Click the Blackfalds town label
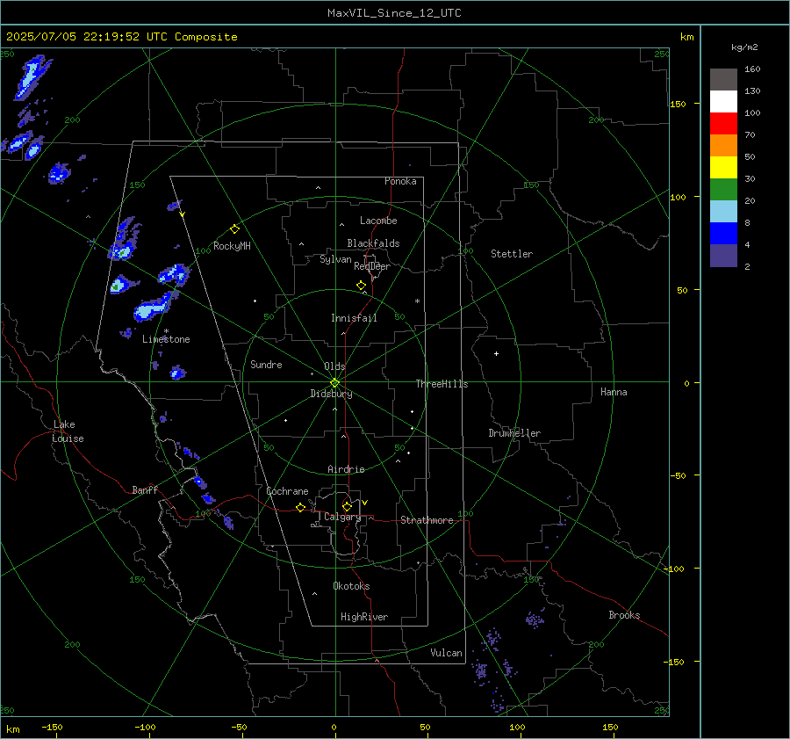Screen dimensions: 790x739 tap(373, 243)
